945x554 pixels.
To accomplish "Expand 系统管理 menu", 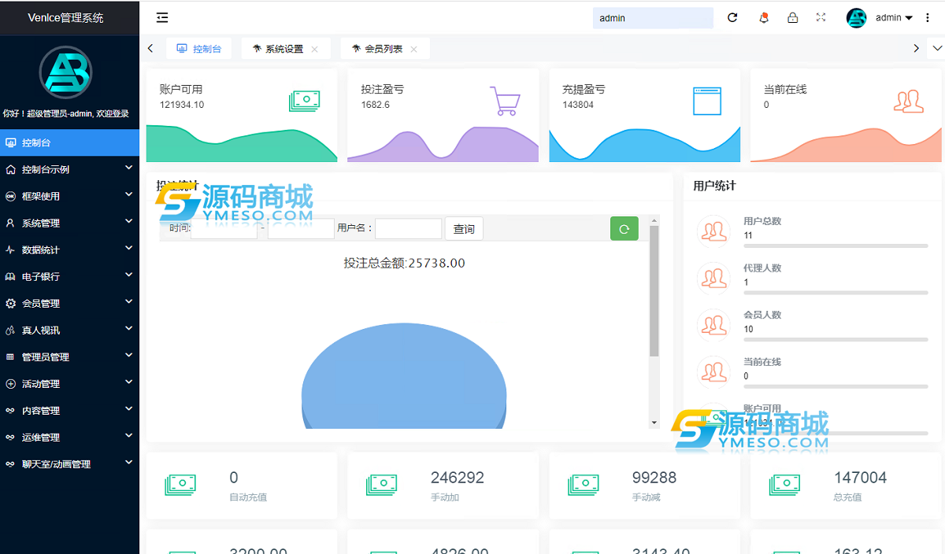I will tap(69, 223).
